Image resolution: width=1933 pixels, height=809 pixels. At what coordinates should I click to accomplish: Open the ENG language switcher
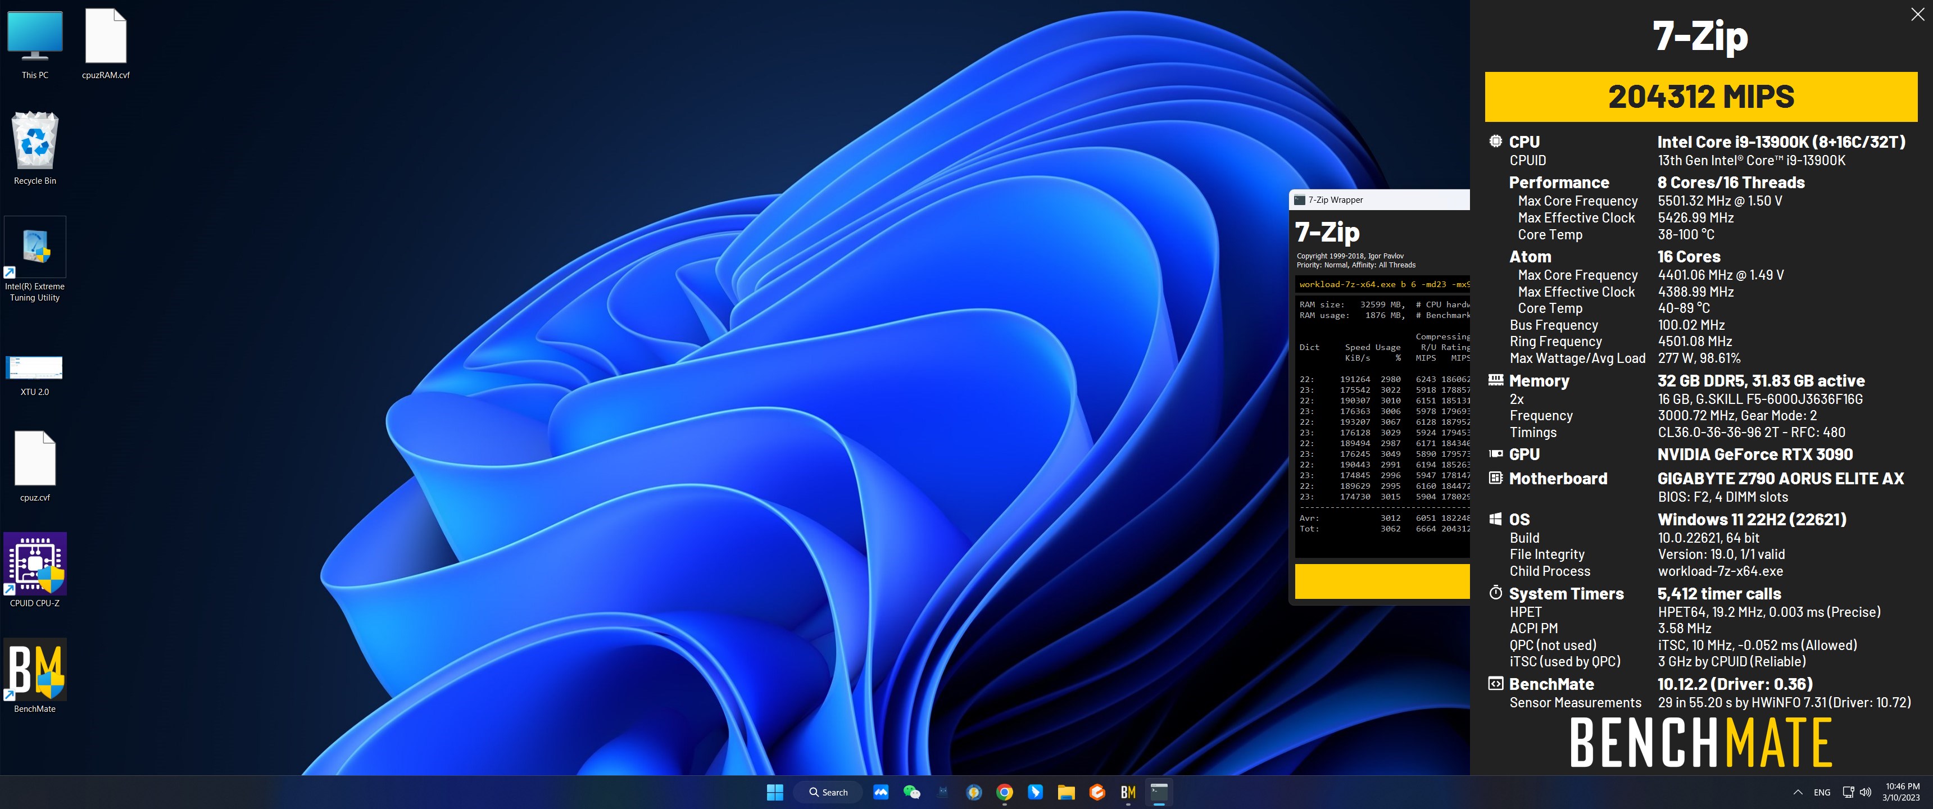tap(1822, 792)
